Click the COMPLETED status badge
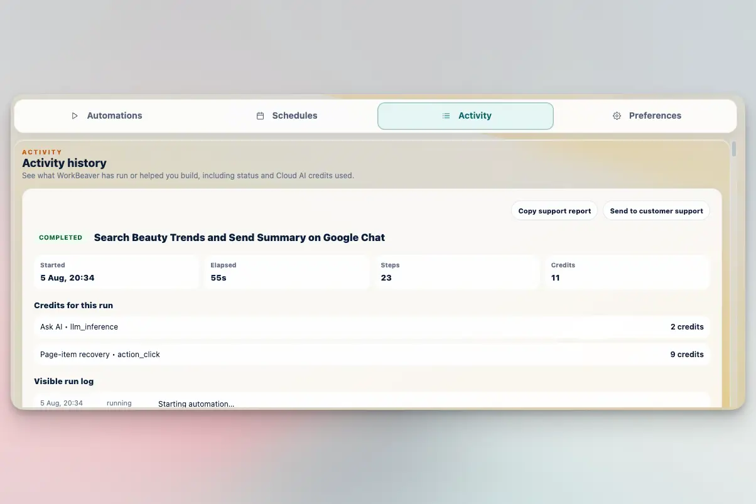The image size is (756, 504). tap(61, 238)
